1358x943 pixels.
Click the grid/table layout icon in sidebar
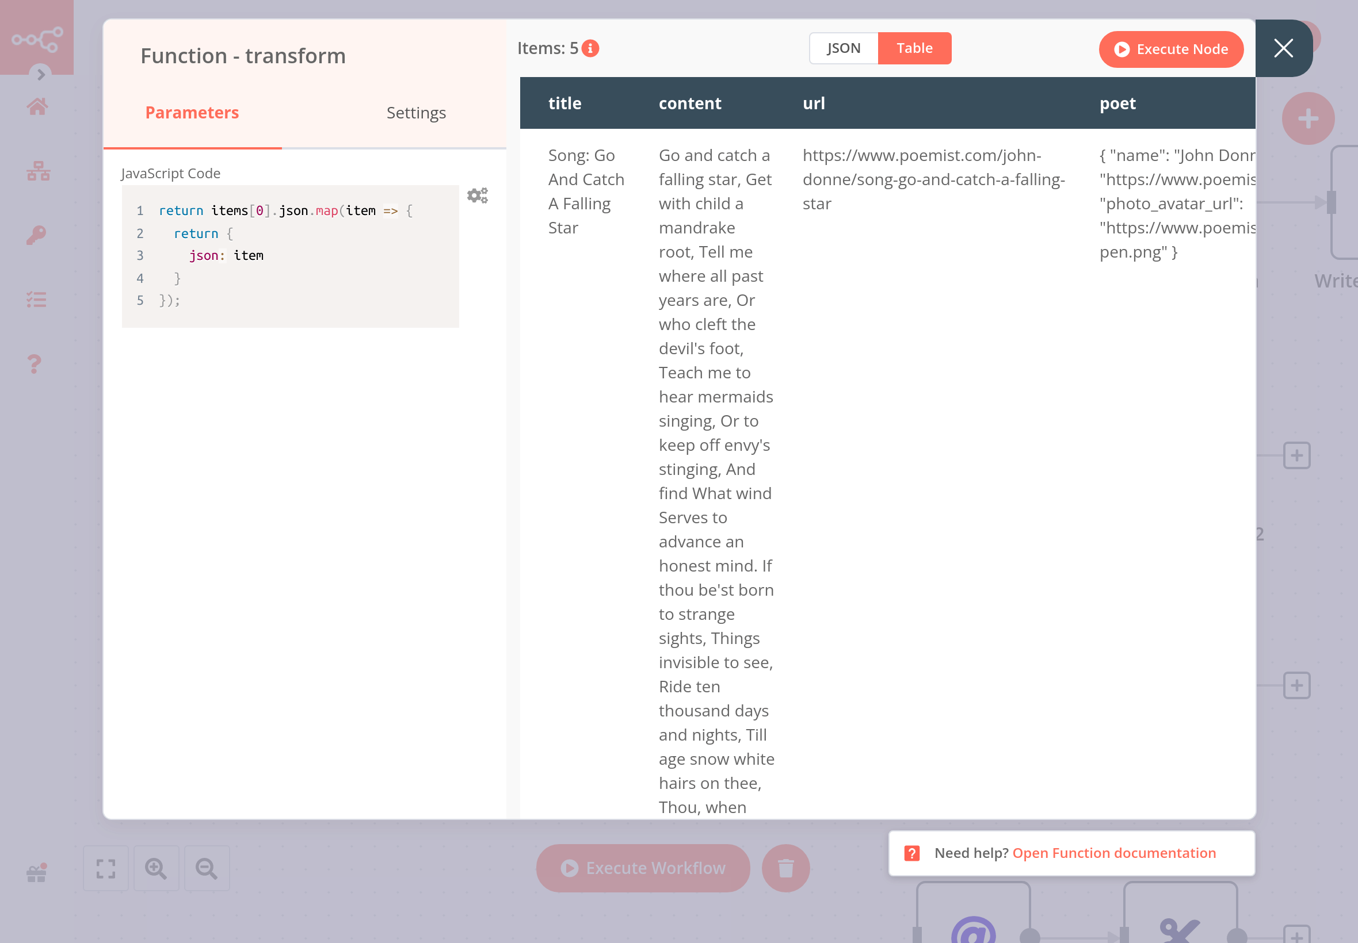36,169
